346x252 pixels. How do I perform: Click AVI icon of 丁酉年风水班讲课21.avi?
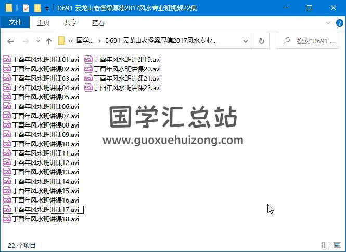(88, 79)
